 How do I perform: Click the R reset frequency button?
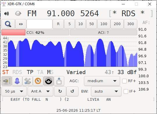(58, 24)
